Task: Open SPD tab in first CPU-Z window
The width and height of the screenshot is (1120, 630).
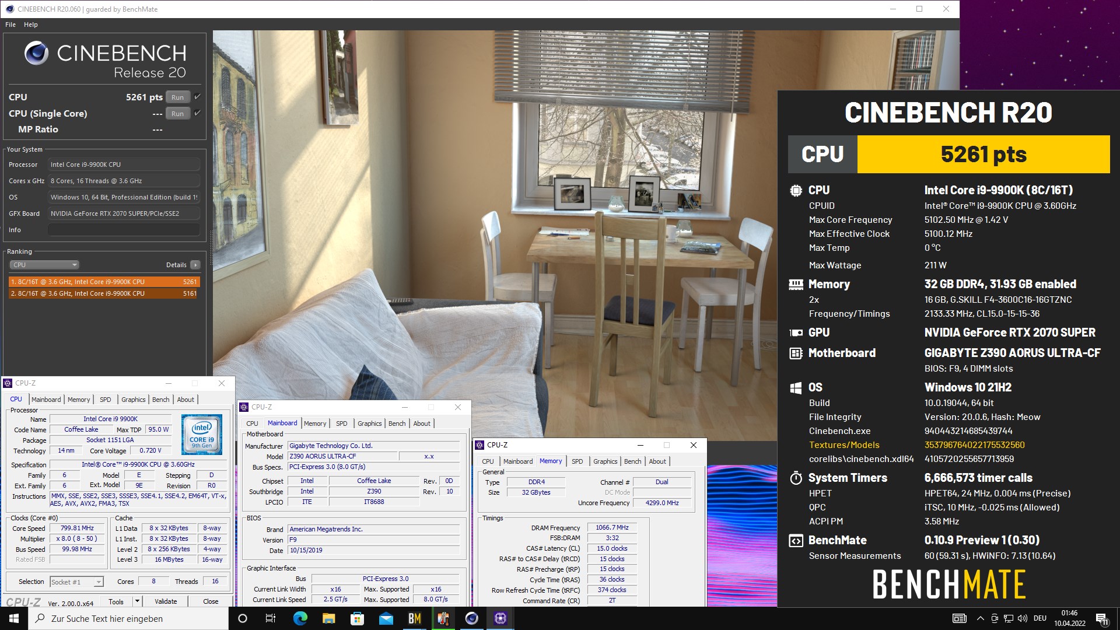Action: 105,400
